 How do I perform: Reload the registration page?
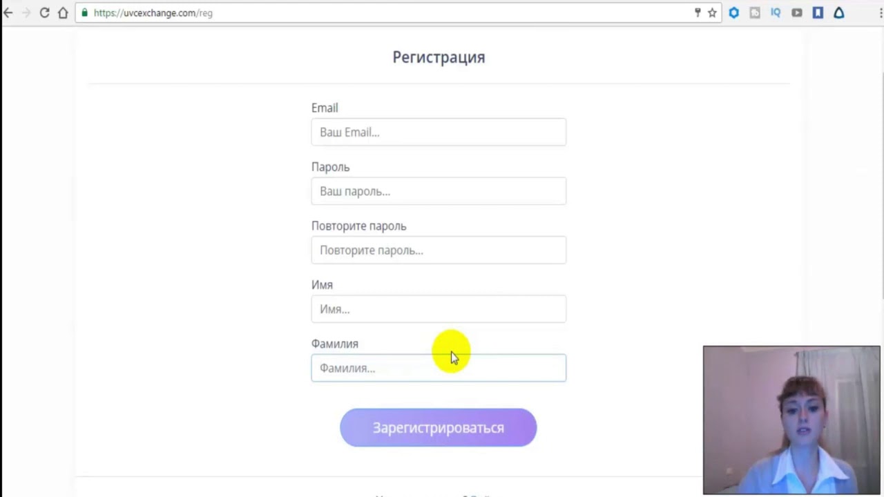[x=44, y=12]
